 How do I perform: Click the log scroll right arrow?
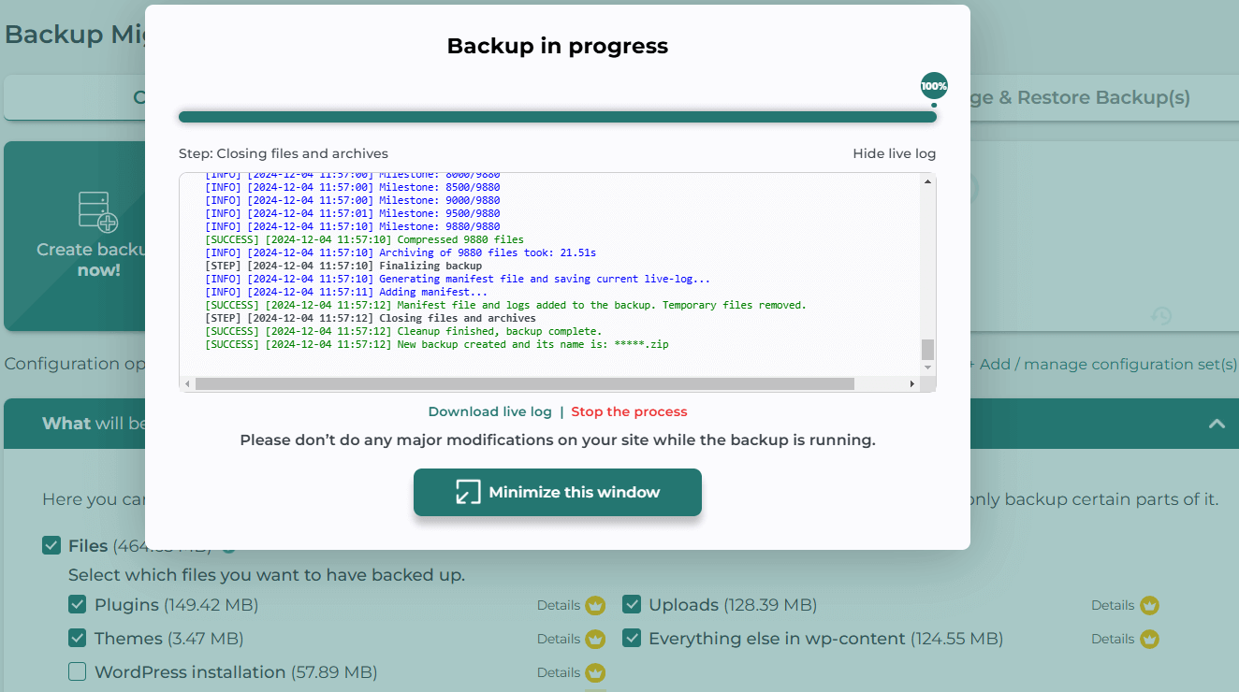(912, 384)
